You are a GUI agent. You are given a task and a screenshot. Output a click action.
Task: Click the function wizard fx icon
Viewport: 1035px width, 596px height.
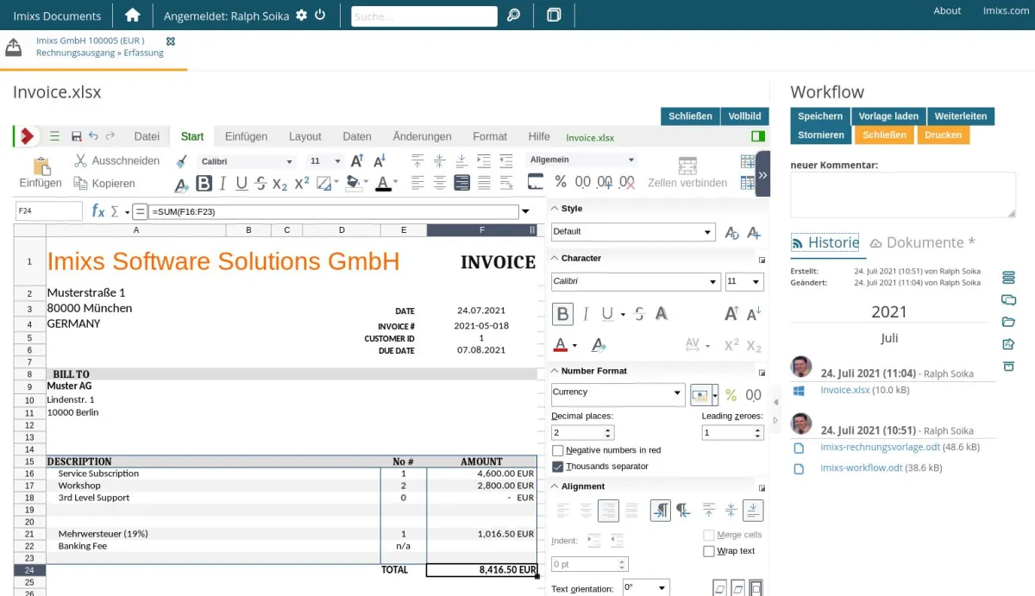[x=97, y=210]
